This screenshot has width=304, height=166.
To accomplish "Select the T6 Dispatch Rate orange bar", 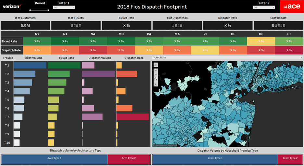I will [124, 108].
